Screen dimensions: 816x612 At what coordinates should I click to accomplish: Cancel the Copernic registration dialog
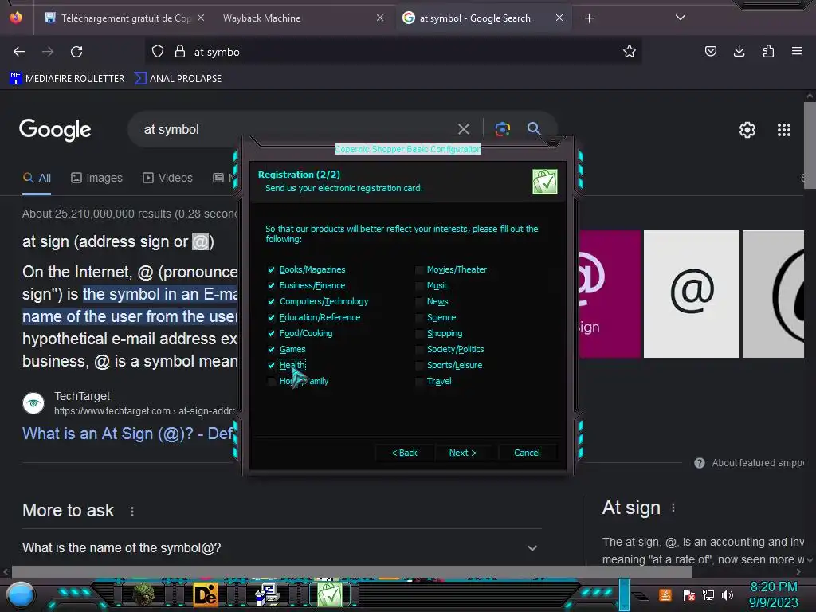pyautogui.click(x=527, y=453)
